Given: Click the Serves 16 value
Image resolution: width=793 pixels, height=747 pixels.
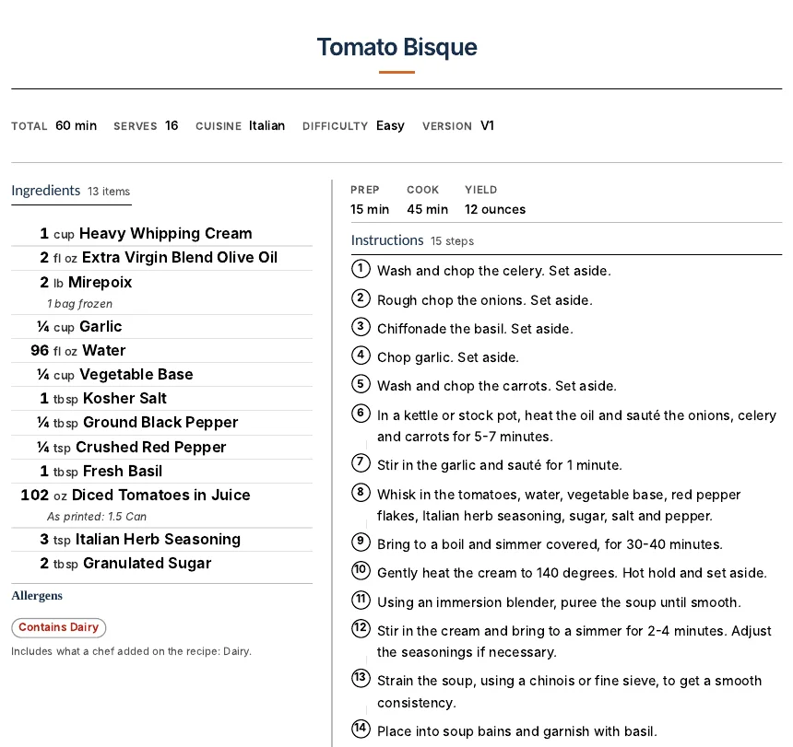Looking at the screenshot, I should pyautogui.click(x=172, y=126).
